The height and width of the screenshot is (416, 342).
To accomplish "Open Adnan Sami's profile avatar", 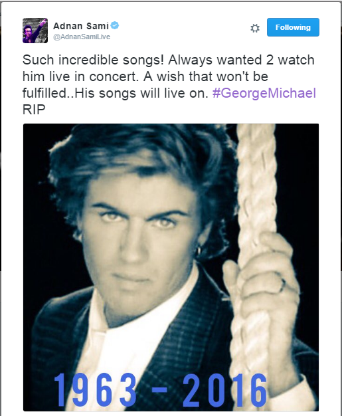I will (x=35, y=31).
